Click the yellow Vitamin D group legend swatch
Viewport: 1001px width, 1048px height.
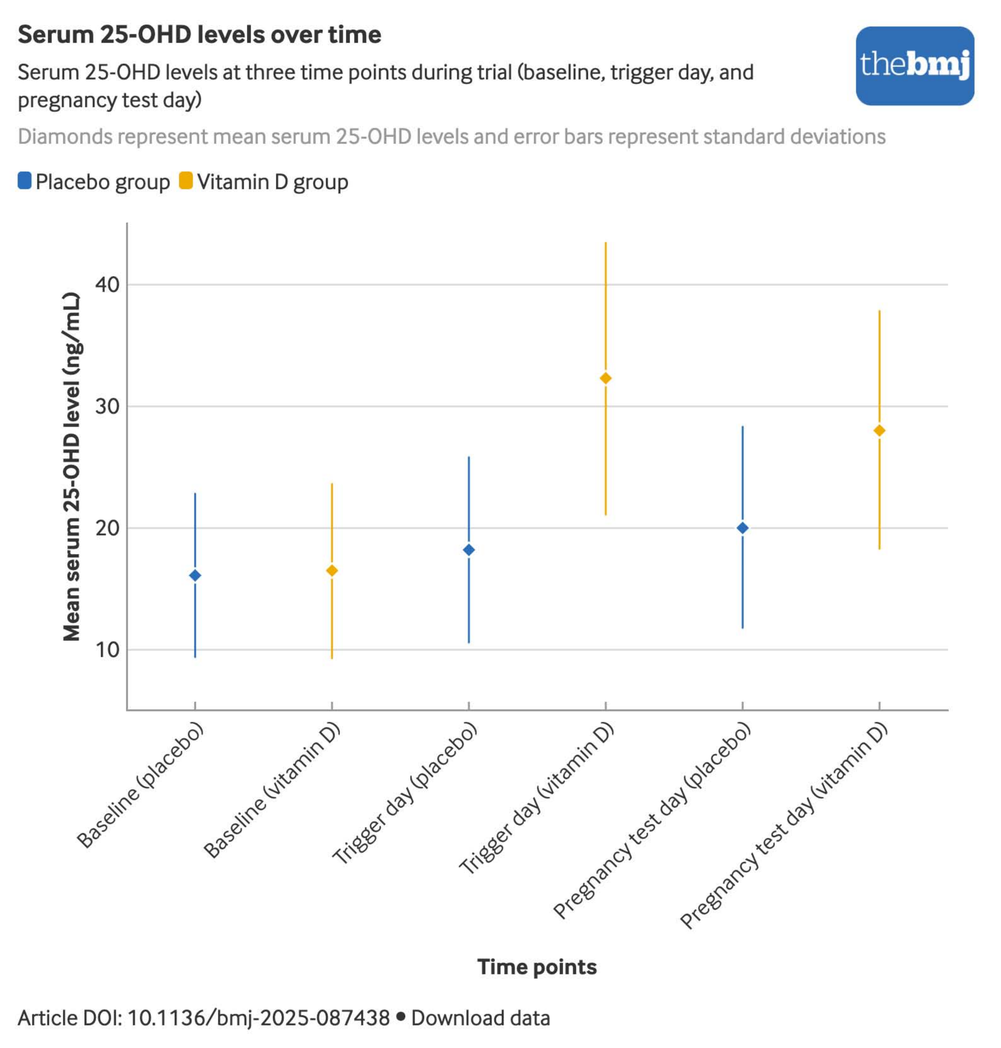[x=186, y=180]
